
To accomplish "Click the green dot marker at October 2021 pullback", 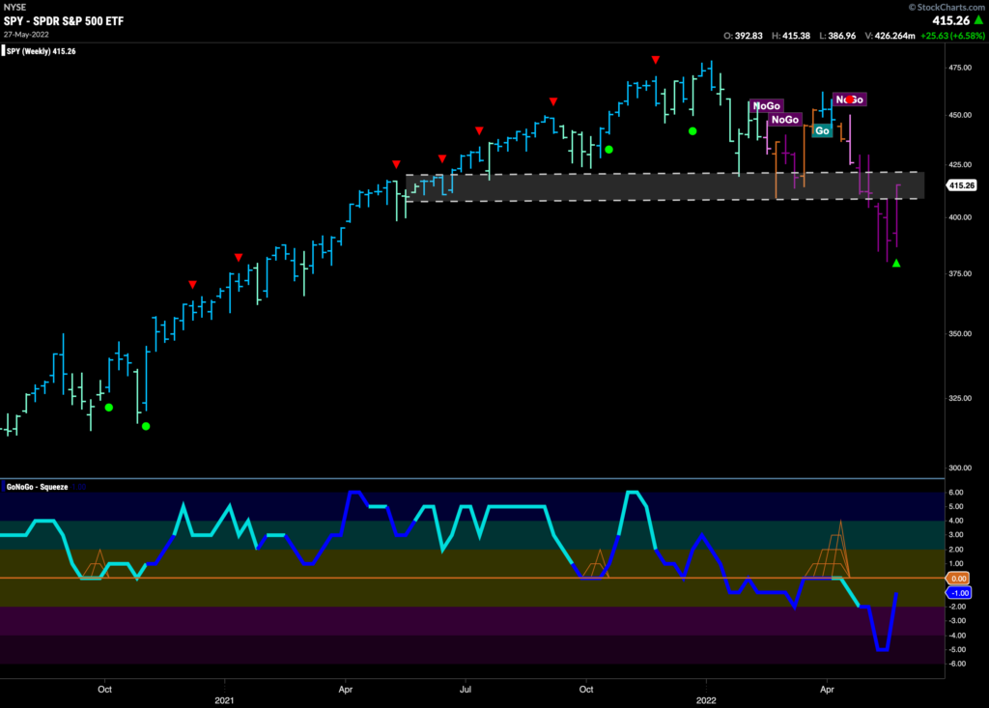I will (608, 150).
